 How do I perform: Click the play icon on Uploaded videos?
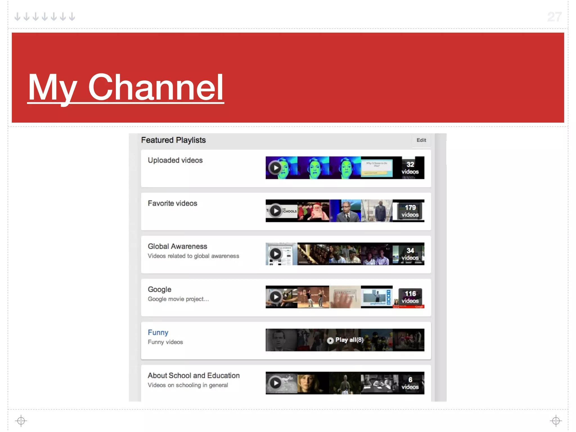275,168
